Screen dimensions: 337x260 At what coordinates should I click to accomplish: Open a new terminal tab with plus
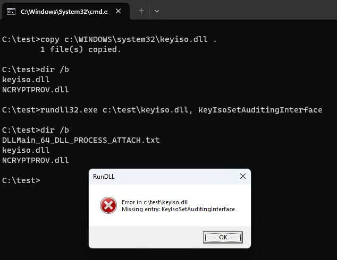[141, 11]
